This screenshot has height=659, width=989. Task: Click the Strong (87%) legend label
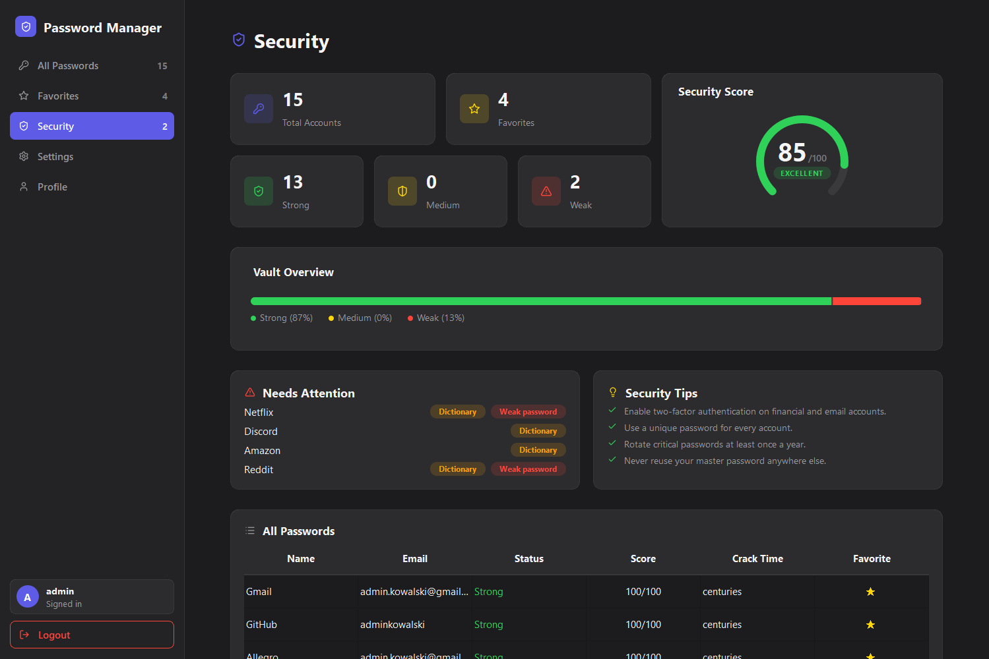click(x=286, y=318)
